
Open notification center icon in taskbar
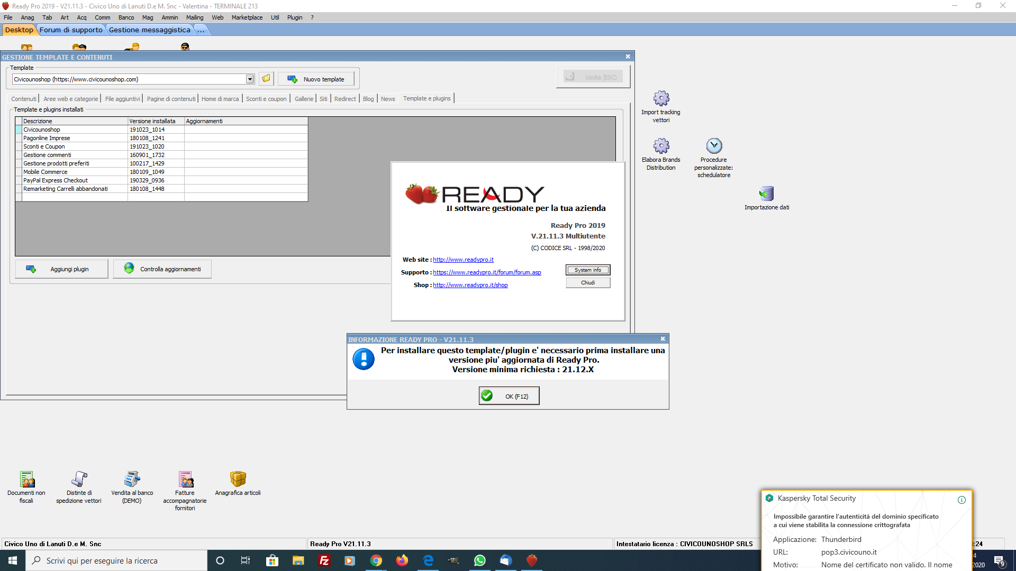point(999,561)
